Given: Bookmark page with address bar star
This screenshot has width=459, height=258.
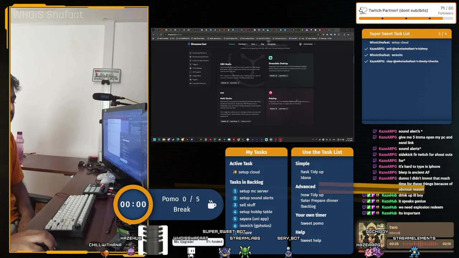Looking at the screenshot, I should click(x=318, y=34).
